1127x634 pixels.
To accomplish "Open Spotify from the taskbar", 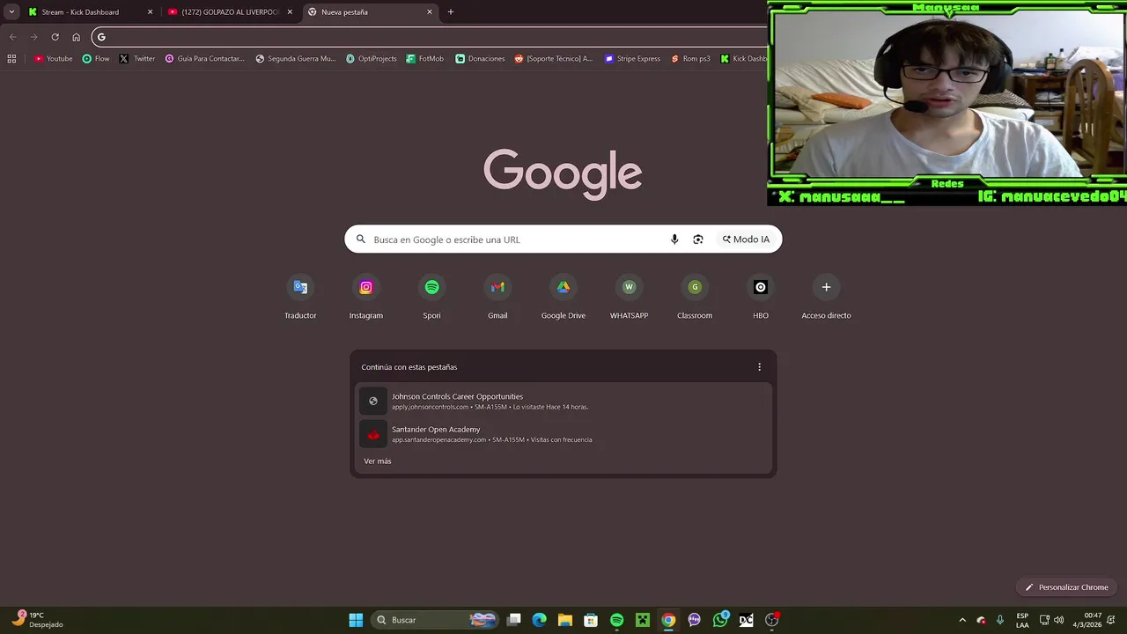I will pyautogui.click(x=616, y=620).
